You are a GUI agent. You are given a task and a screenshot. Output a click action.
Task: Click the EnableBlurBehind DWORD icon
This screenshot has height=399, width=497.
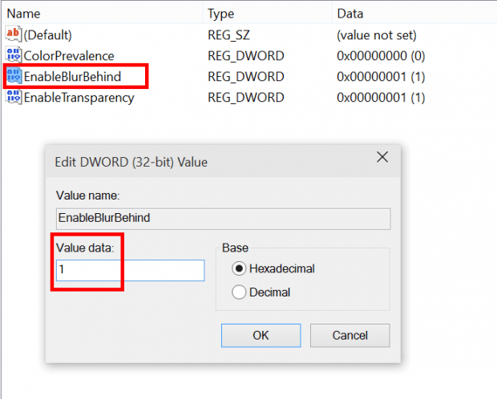14,77
